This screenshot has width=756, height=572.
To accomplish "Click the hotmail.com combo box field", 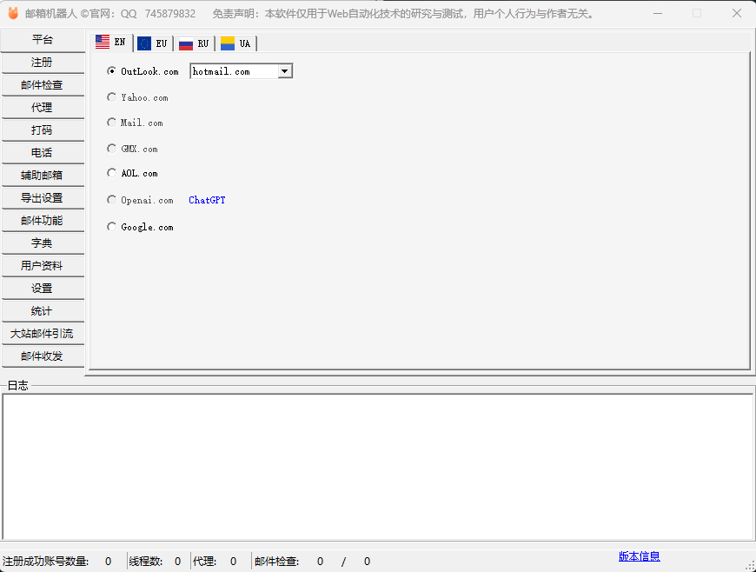I will point(233,71).
